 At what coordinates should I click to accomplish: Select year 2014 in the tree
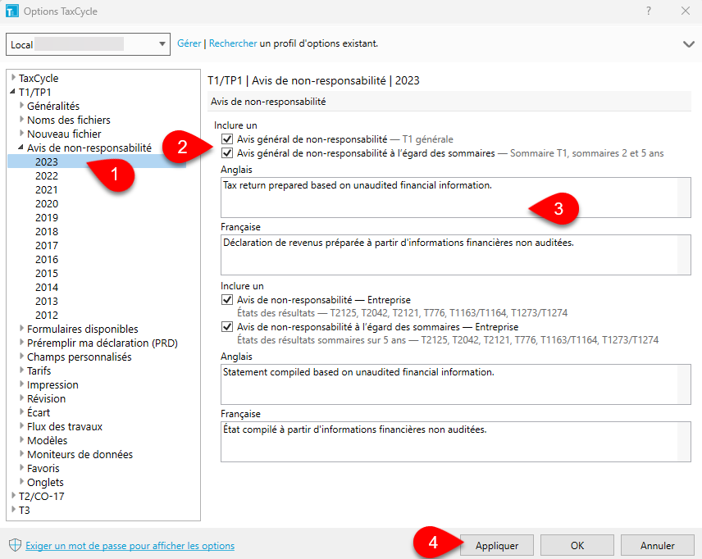(47, 287)
